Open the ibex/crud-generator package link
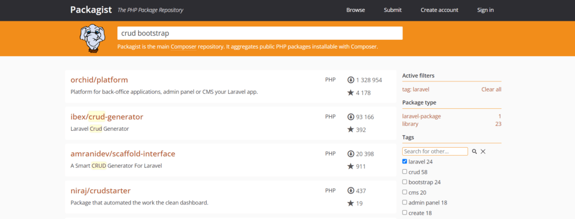Image resolution: width=575 pixels, height=219 pixels. 107,117
